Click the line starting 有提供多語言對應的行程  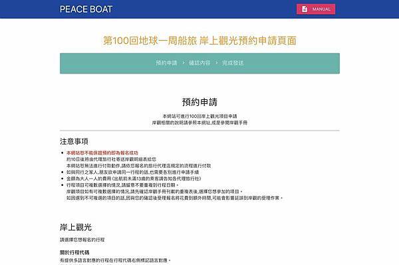click(115, 260)
